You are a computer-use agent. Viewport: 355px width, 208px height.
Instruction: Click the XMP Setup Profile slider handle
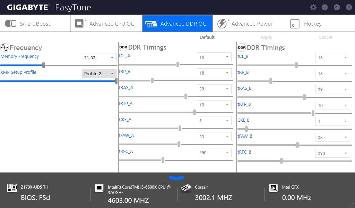[116, 81]
